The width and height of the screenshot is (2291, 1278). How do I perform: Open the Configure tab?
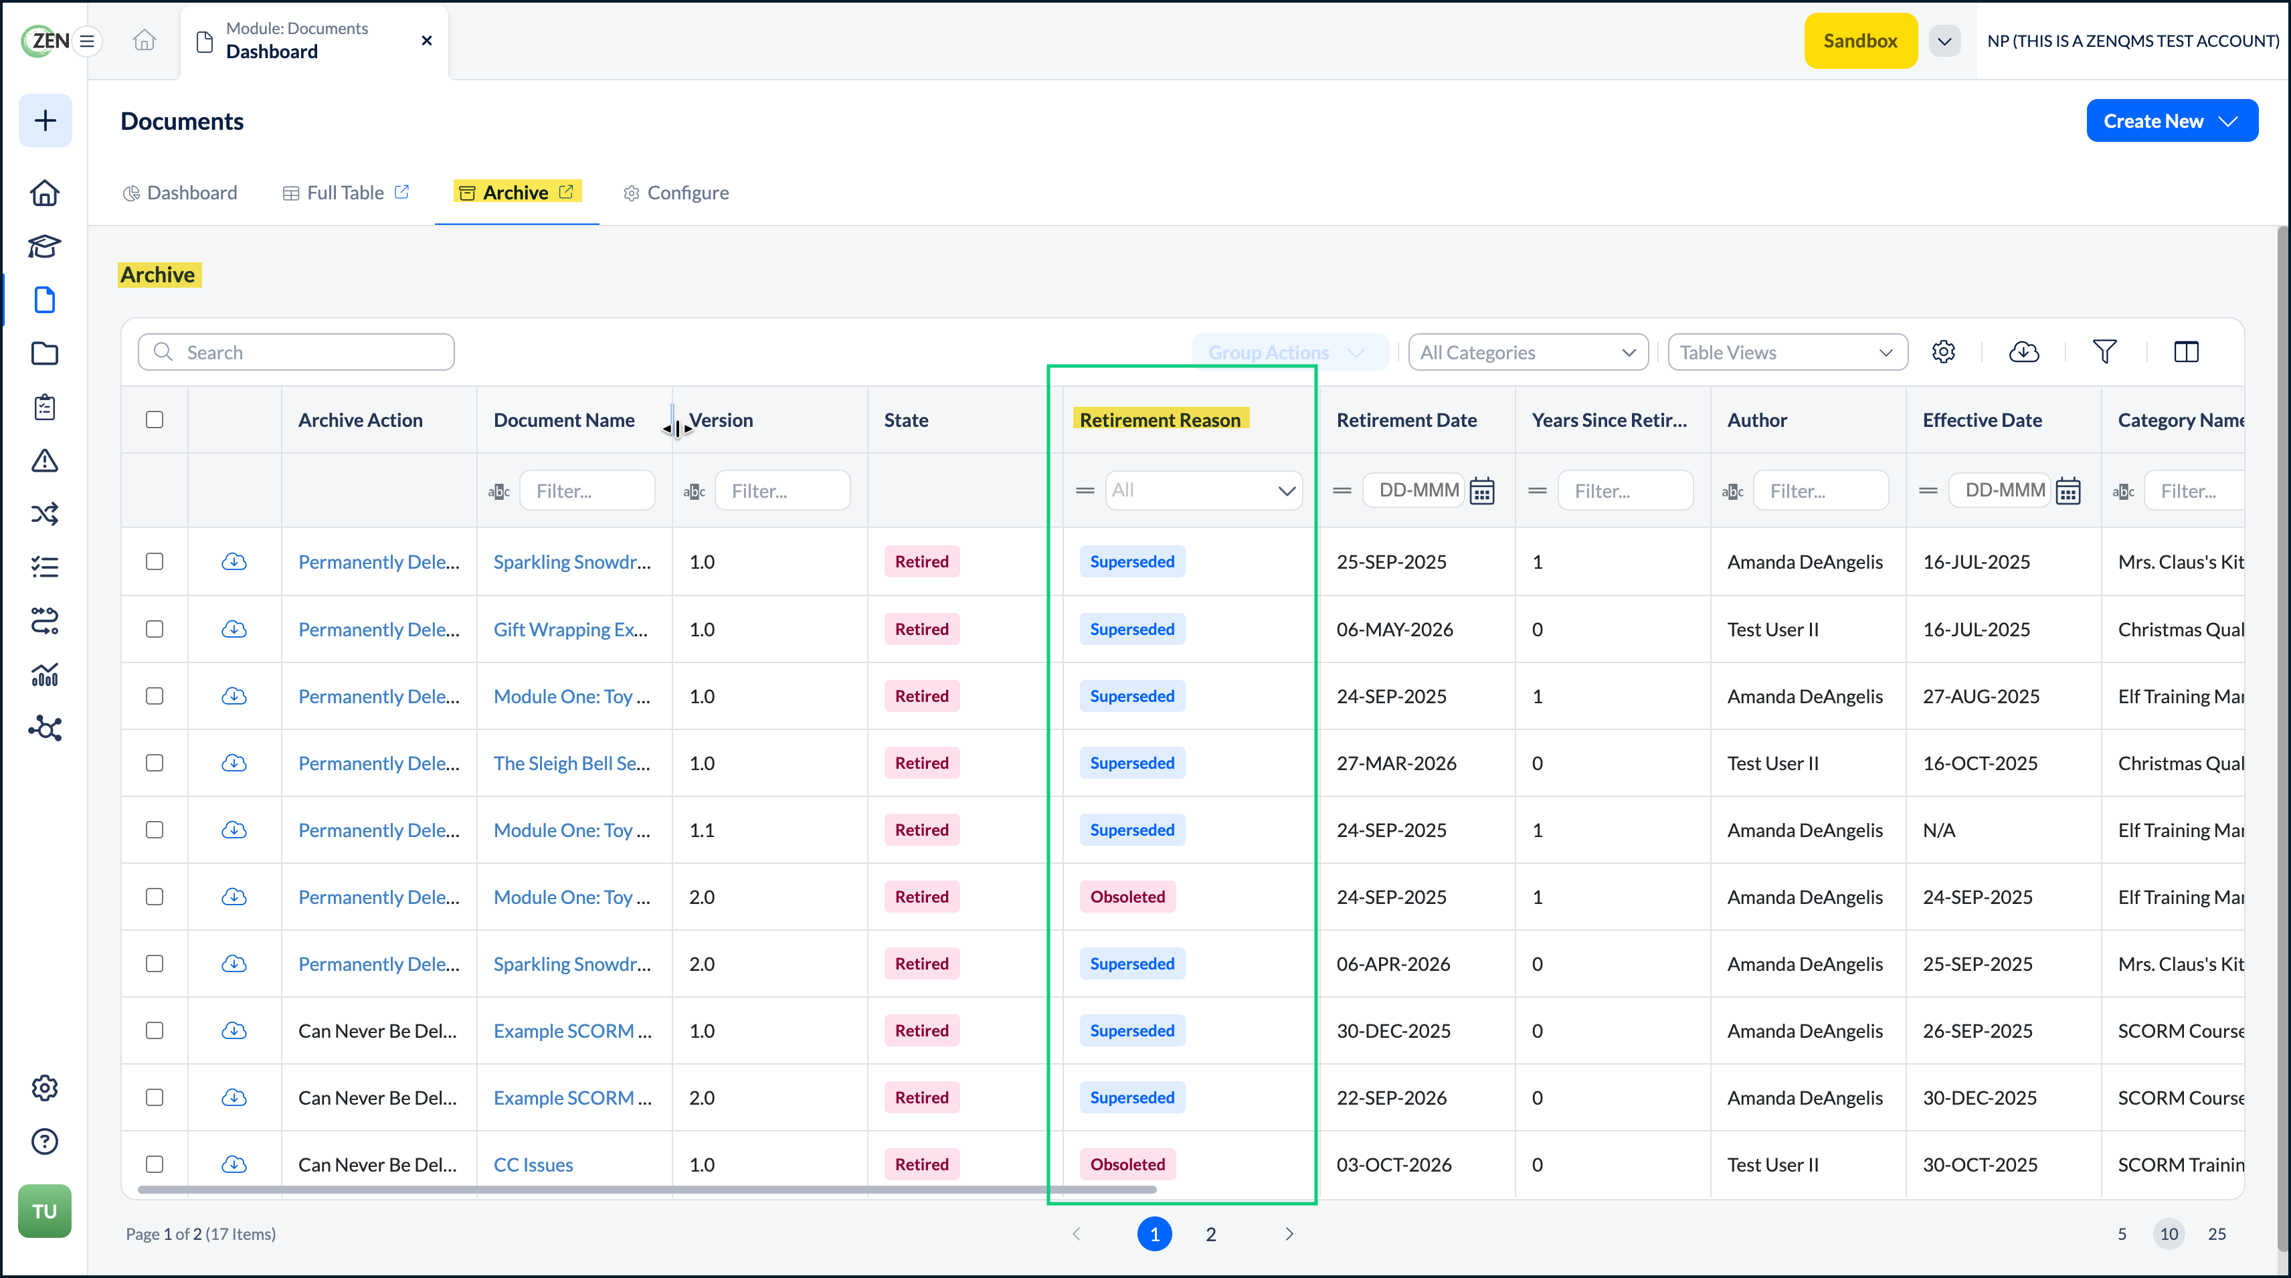pos(676,193)
